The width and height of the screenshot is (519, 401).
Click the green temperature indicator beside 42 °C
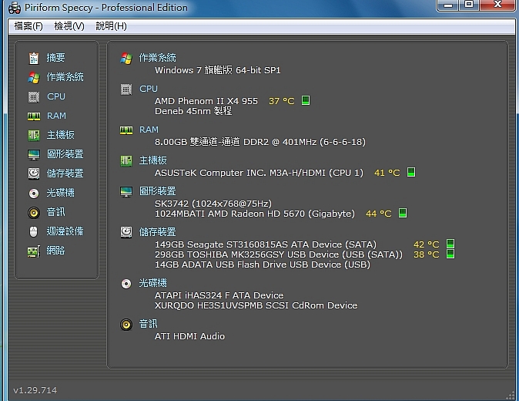[450, 244]
